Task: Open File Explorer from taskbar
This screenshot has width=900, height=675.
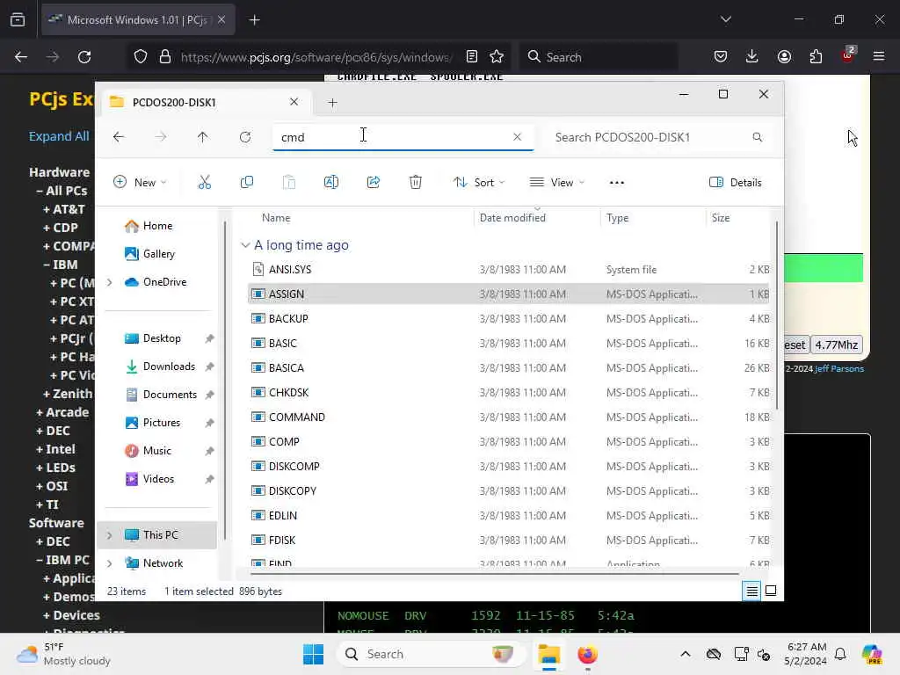Action: 548,654
